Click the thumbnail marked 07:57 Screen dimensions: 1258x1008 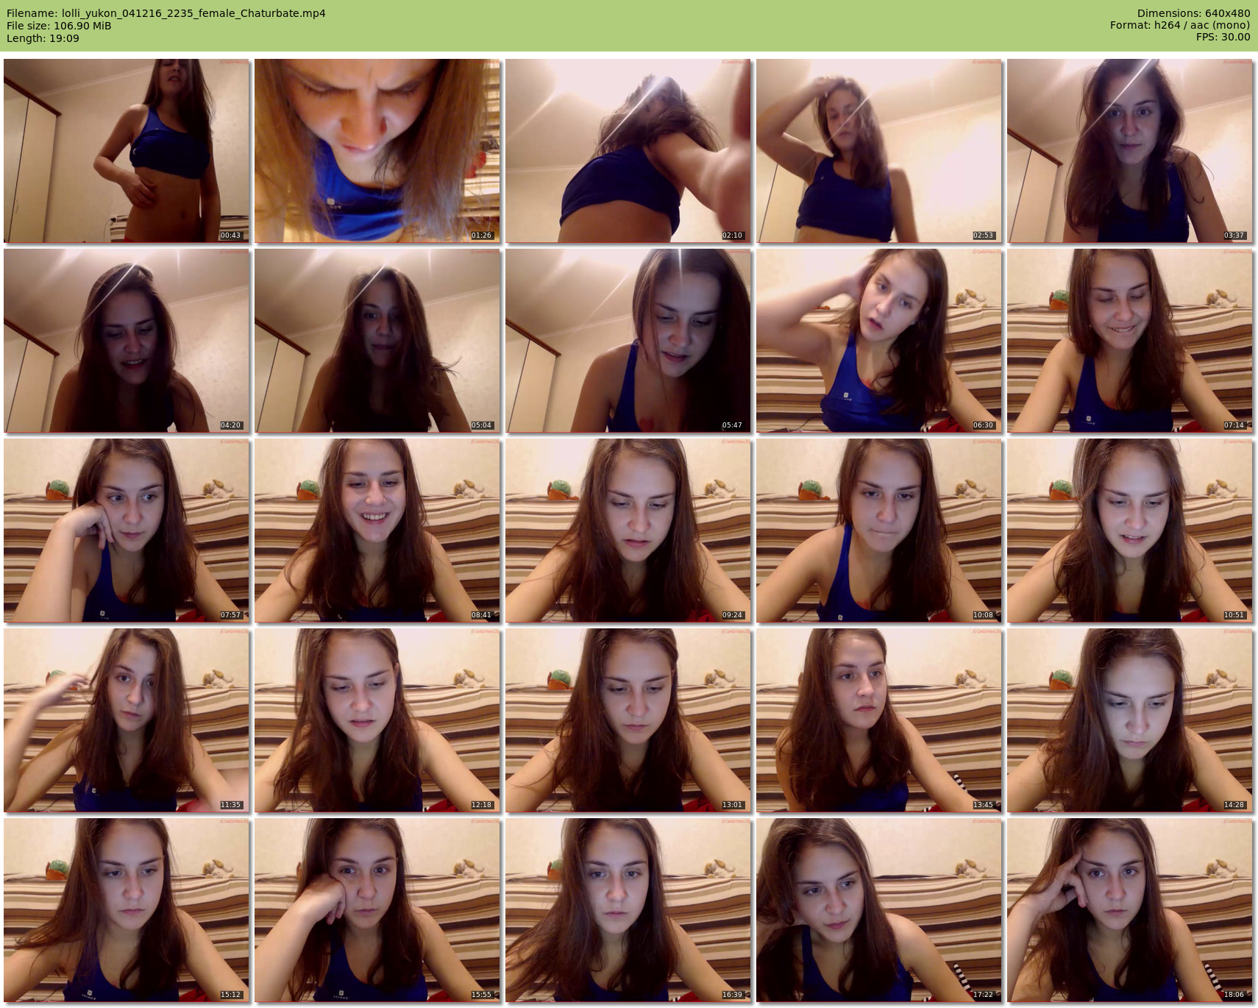127,530
